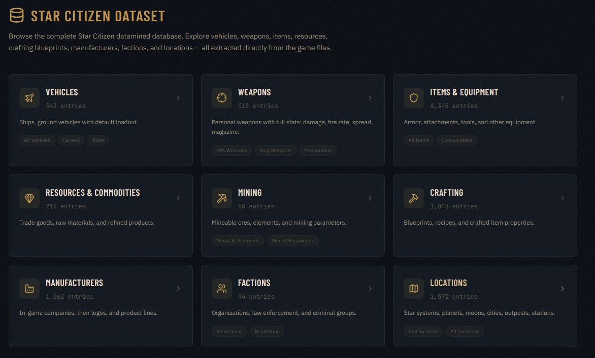Click the Manufacturers factory icon
Image resolution: width=595 pixels, height=358 pixels.
click(29, 289)
